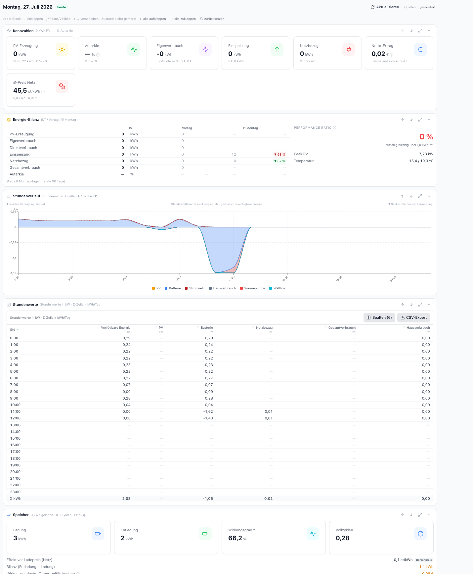This screenshot has height=574, width=473.
Task: Move the Energie-Bilanz block down
Action: pos(411,120)
